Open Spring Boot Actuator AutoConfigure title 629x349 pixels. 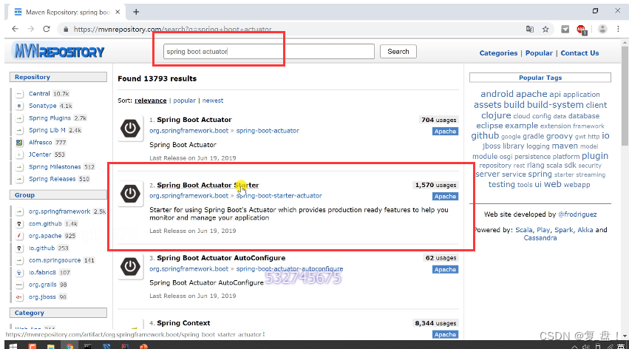click(x=221, y=258)
